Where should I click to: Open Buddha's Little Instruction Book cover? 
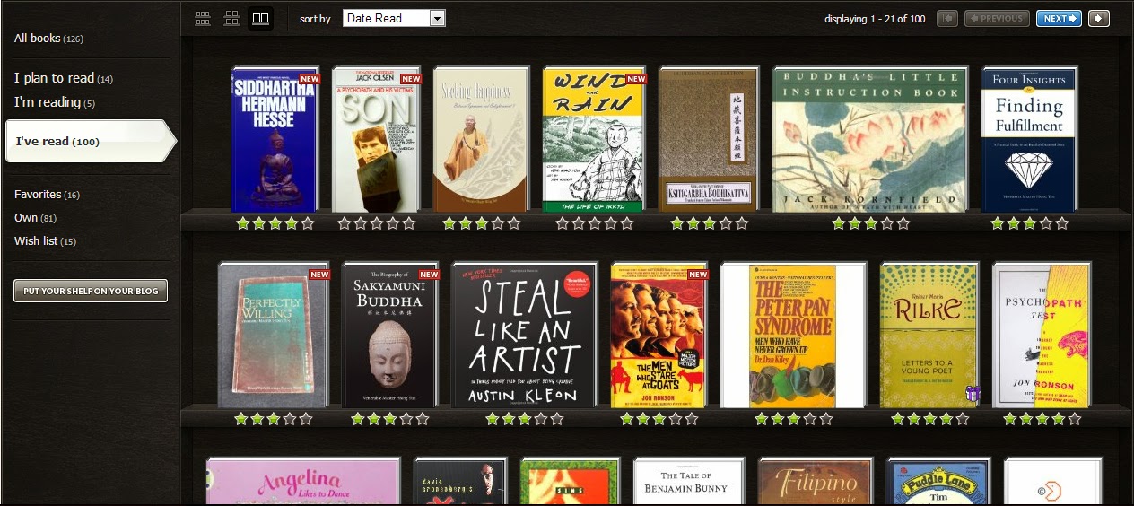click(x=870, y=140)
